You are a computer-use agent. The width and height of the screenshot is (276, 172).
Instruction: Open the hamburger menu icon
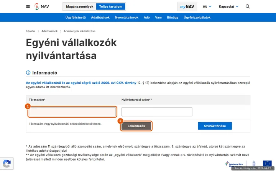tap(28, 6)
